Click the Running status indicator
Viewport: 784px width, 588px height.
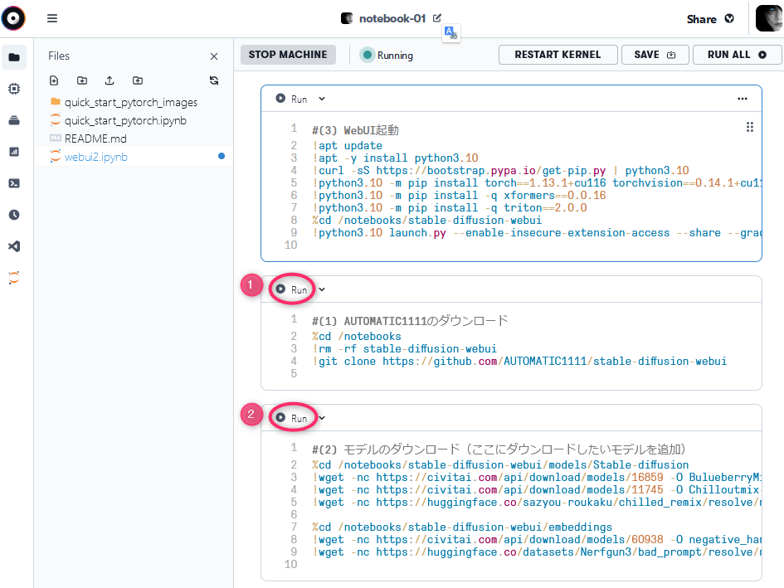coord(386,55)
